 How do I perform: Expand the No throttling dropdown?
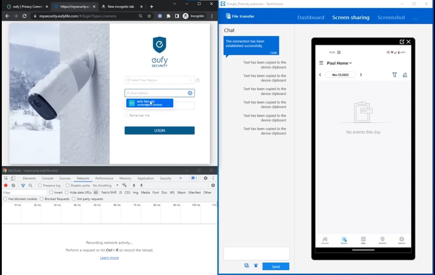(x=105, y=185)
